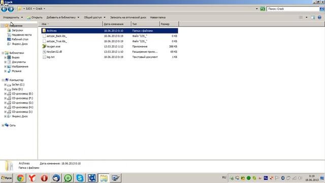
Task: Click the change view icon in toolbar
Action: point(301,17)
